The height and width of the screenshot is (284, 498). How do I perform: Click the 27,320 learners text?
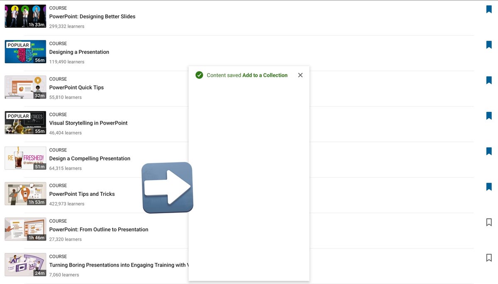coord(66,239)
